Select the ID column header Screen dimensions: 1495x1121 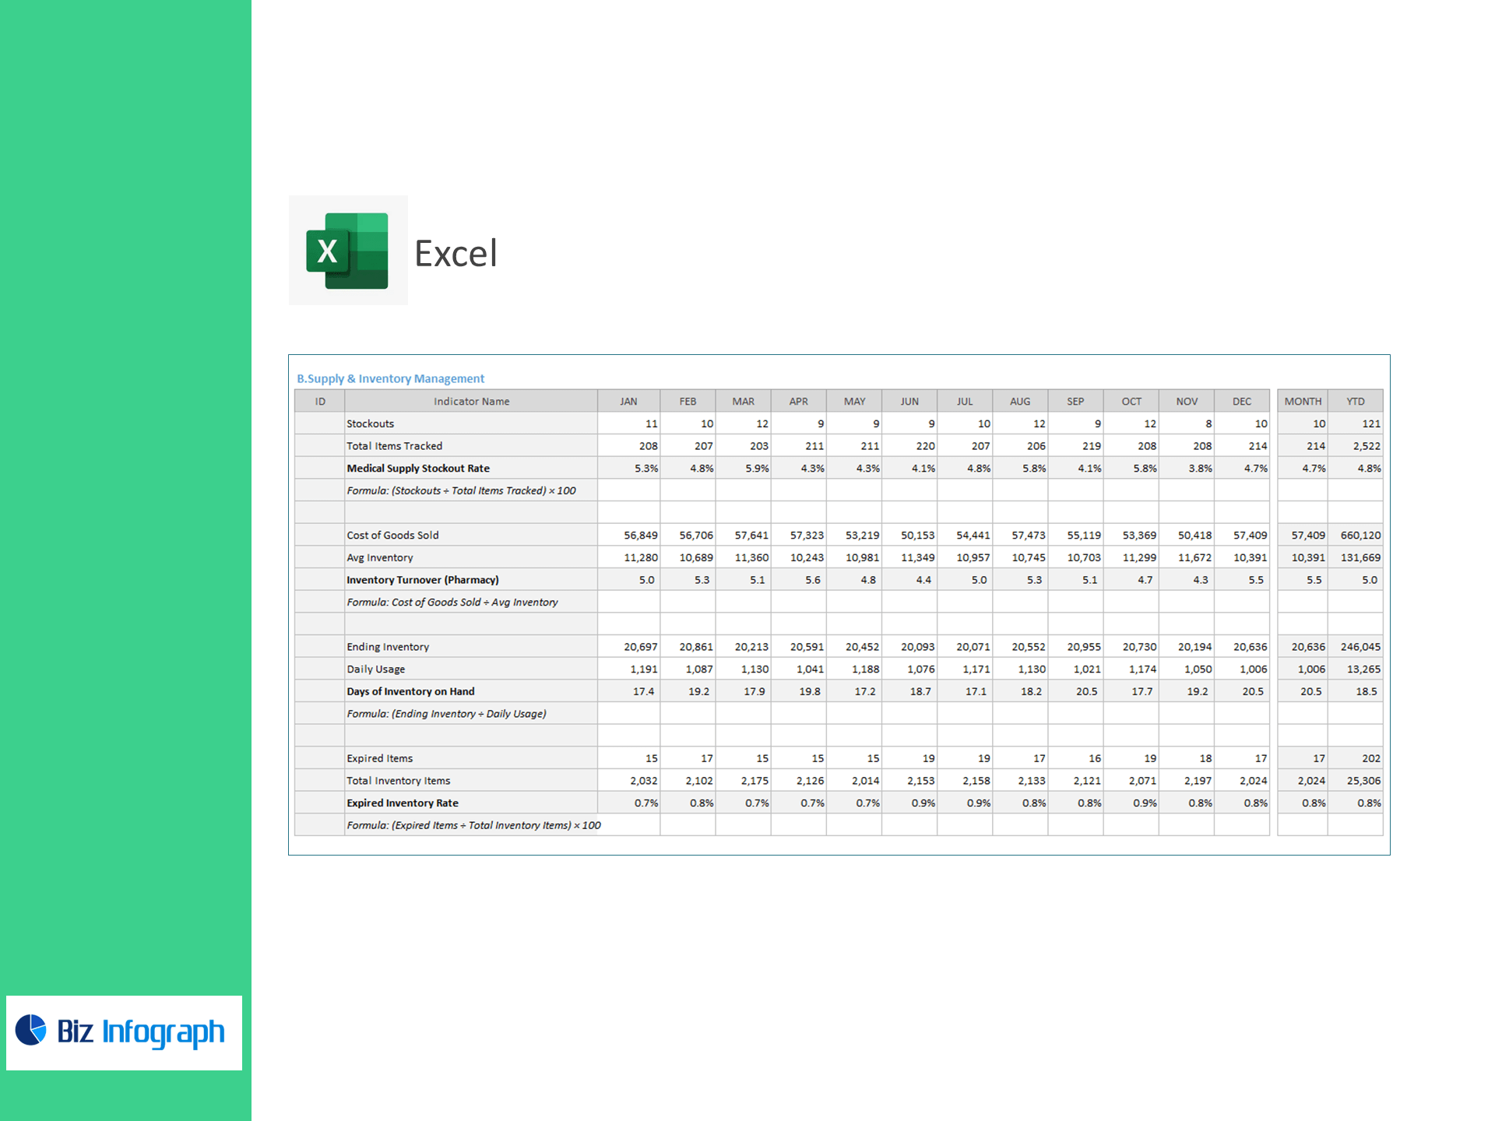320,401
